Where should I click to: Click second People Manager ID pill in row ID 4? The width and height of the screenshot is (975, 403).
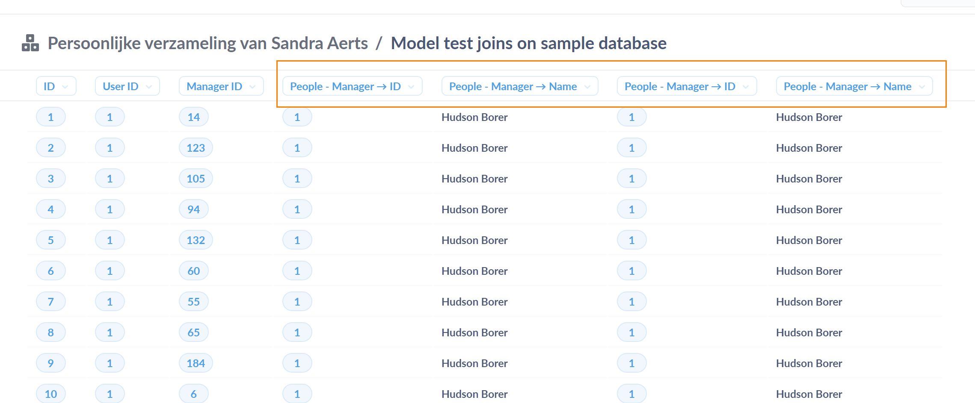point(632,209)
